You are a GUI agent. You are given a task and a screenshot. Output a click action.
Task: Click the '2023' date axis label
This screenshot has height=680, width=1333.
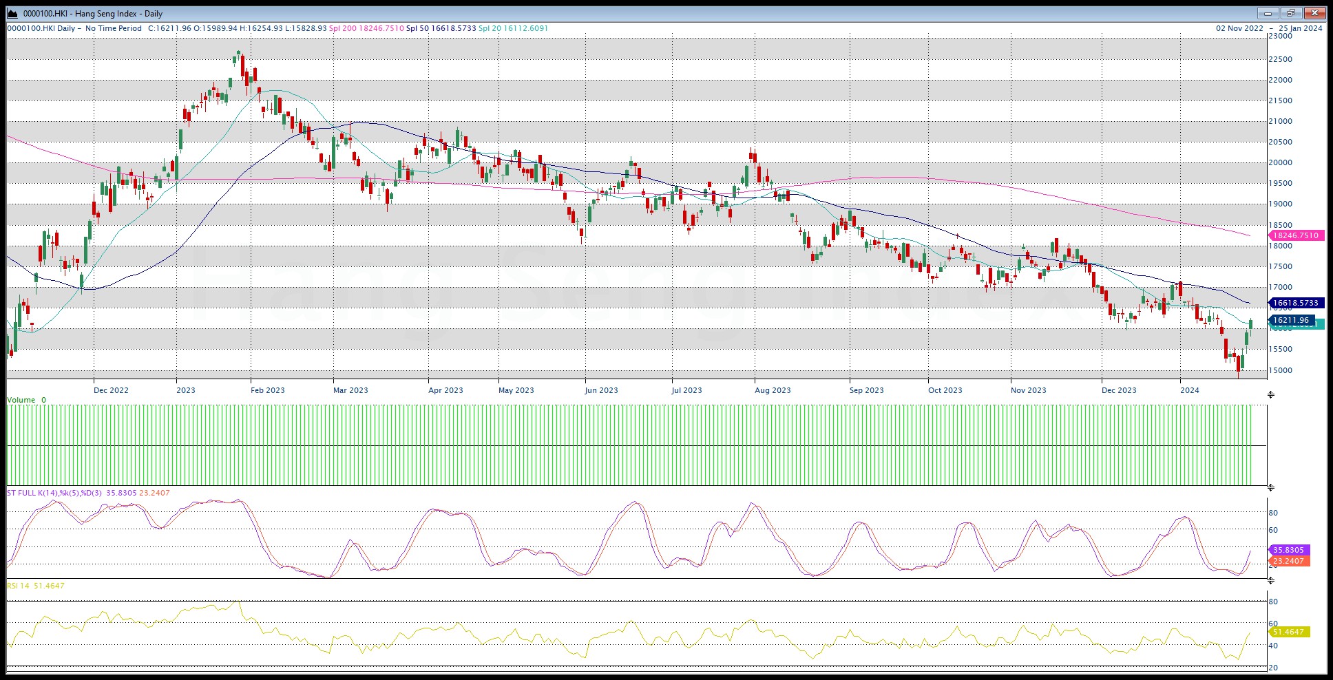click(x=186, y=390)
